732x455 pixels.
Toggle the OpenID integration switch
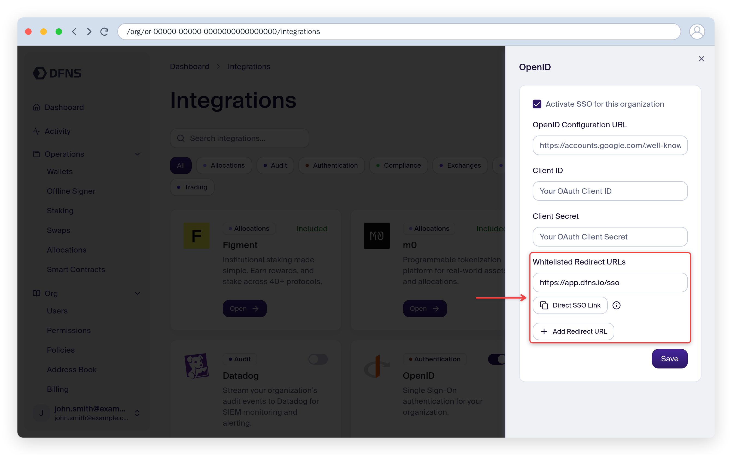(497, 359)
